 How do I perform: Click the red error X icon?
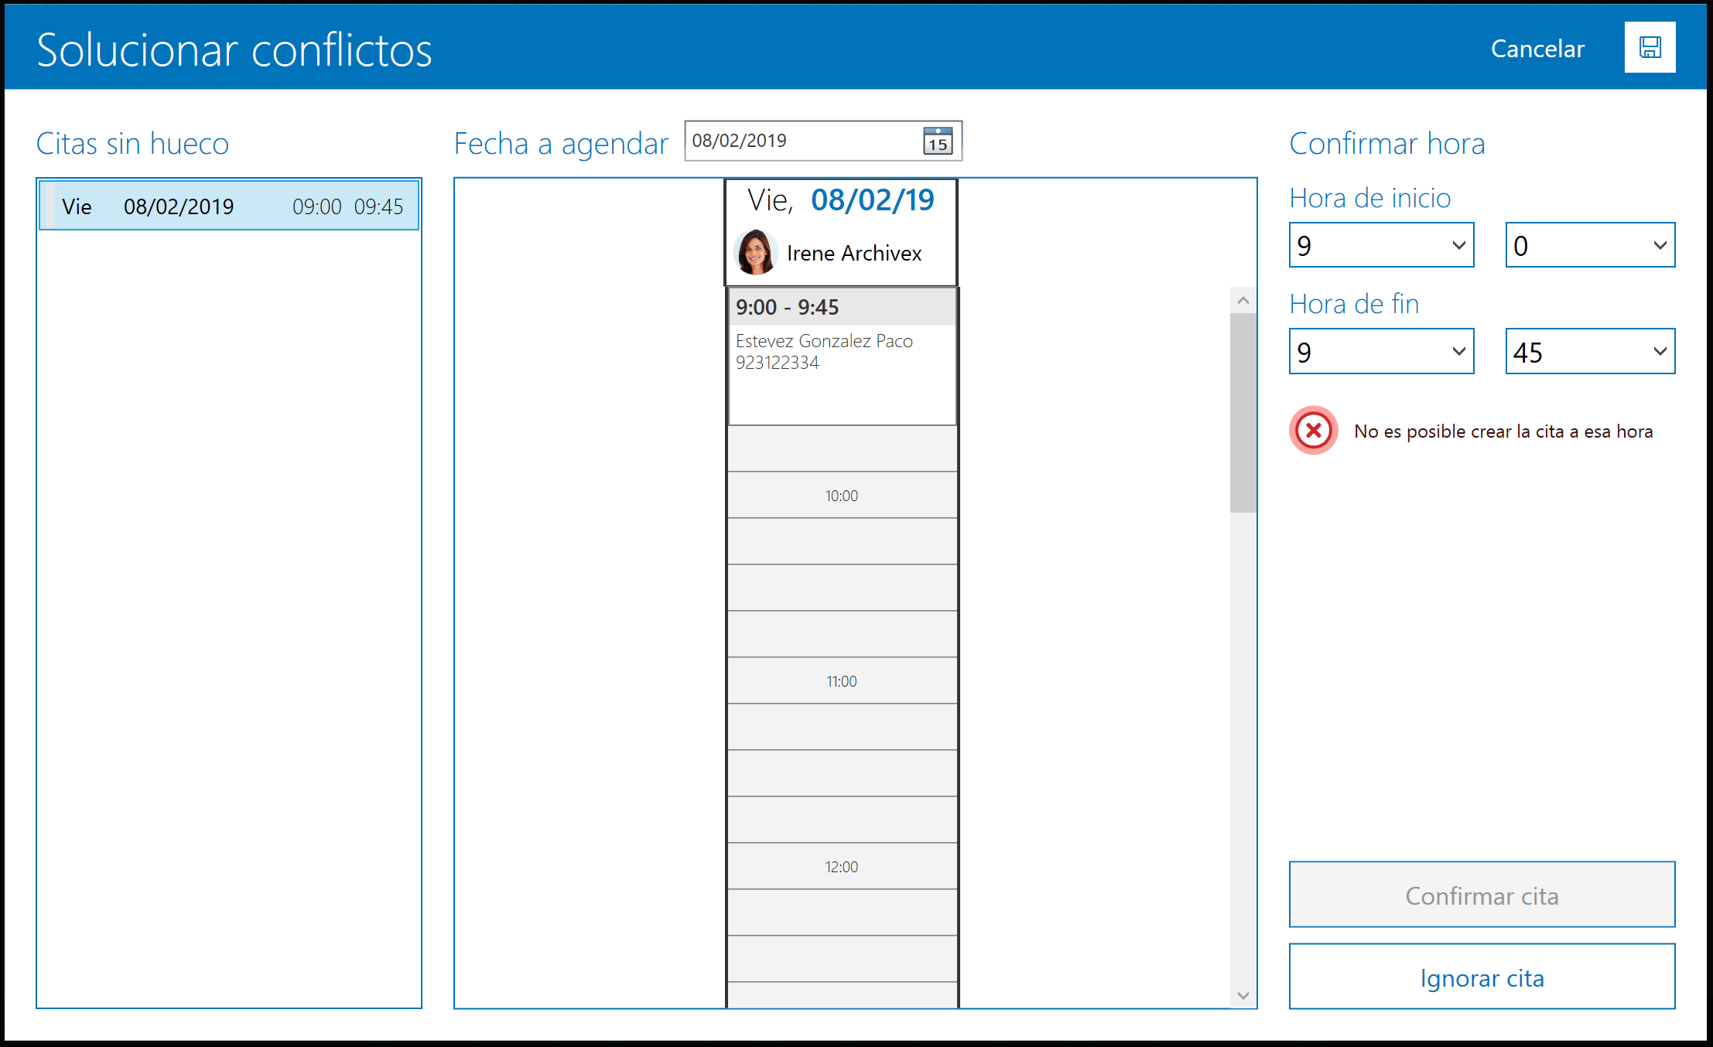[1313, 431]
